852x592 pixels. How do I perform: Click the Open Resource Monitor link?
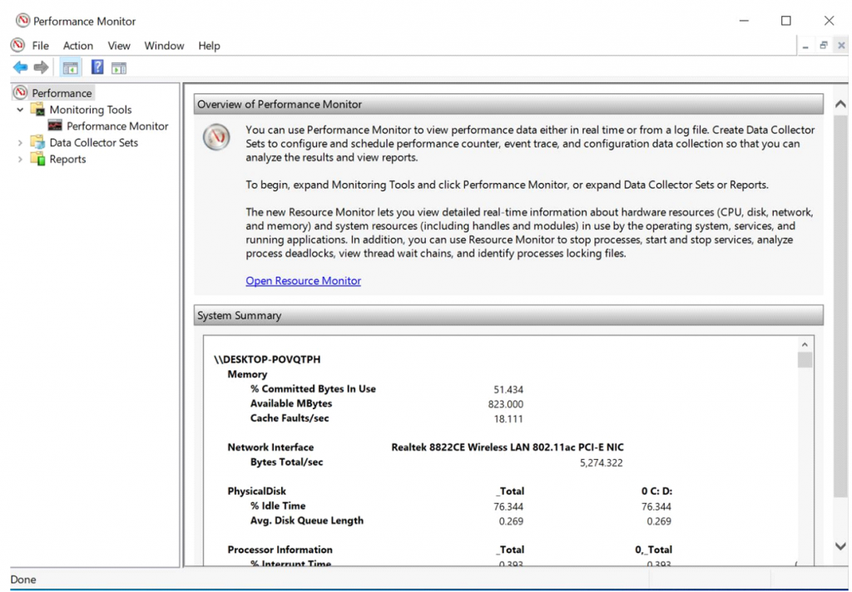click(x=303, y=281)
